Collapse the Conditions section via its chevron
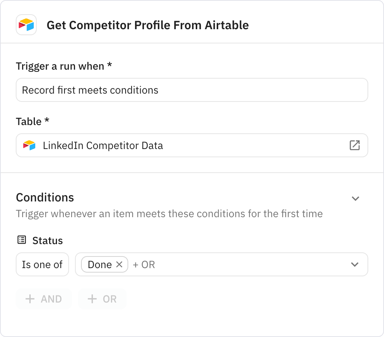The image size is (384, 337). tap(355, 198)
